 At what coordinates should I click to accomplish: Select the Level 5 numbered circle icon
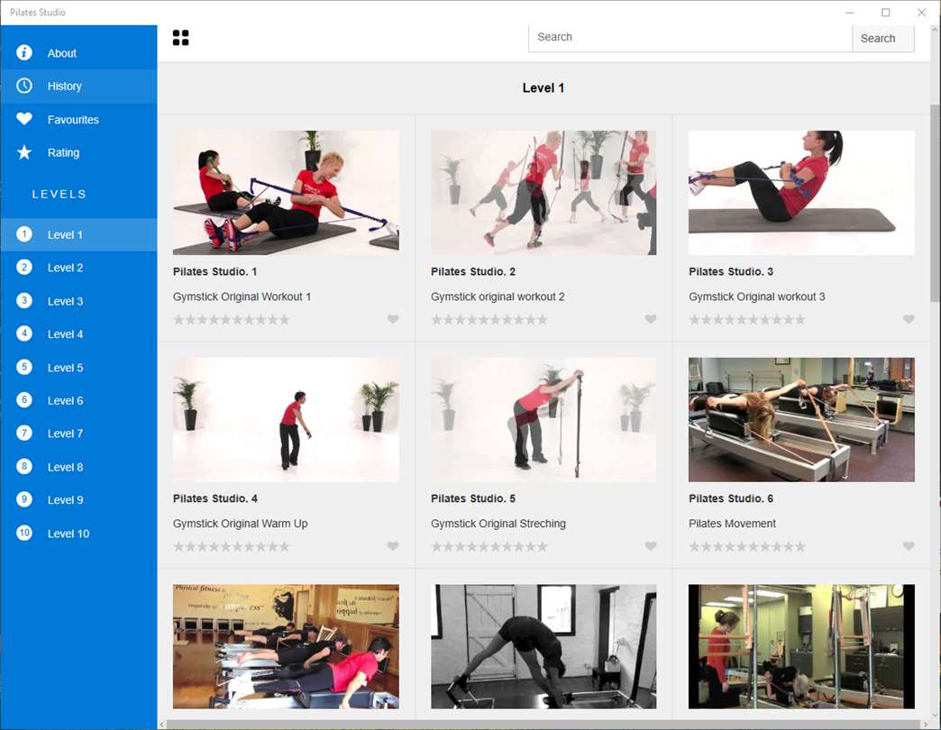tap(24, 367)
